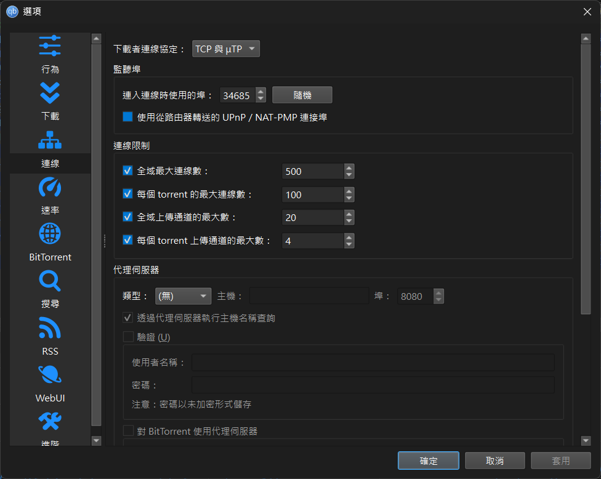Toggle 每個 torrent 的最大連線數 checkbox
Viewport: 601px width, 479px height.
click(127, 194)
